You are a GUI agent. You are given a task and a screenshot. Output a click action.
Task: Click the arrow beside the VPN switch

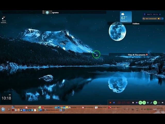click(x=162, y=19)
